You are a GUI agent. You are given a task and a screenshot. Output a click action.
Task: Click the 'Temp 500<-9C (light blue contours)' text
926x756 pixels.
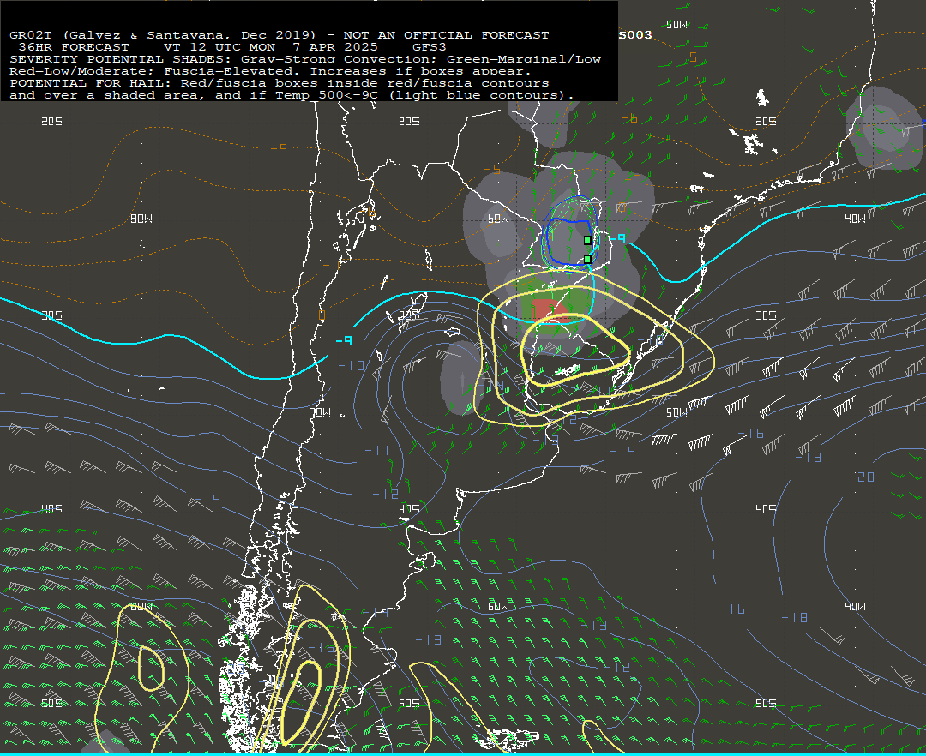424,95
